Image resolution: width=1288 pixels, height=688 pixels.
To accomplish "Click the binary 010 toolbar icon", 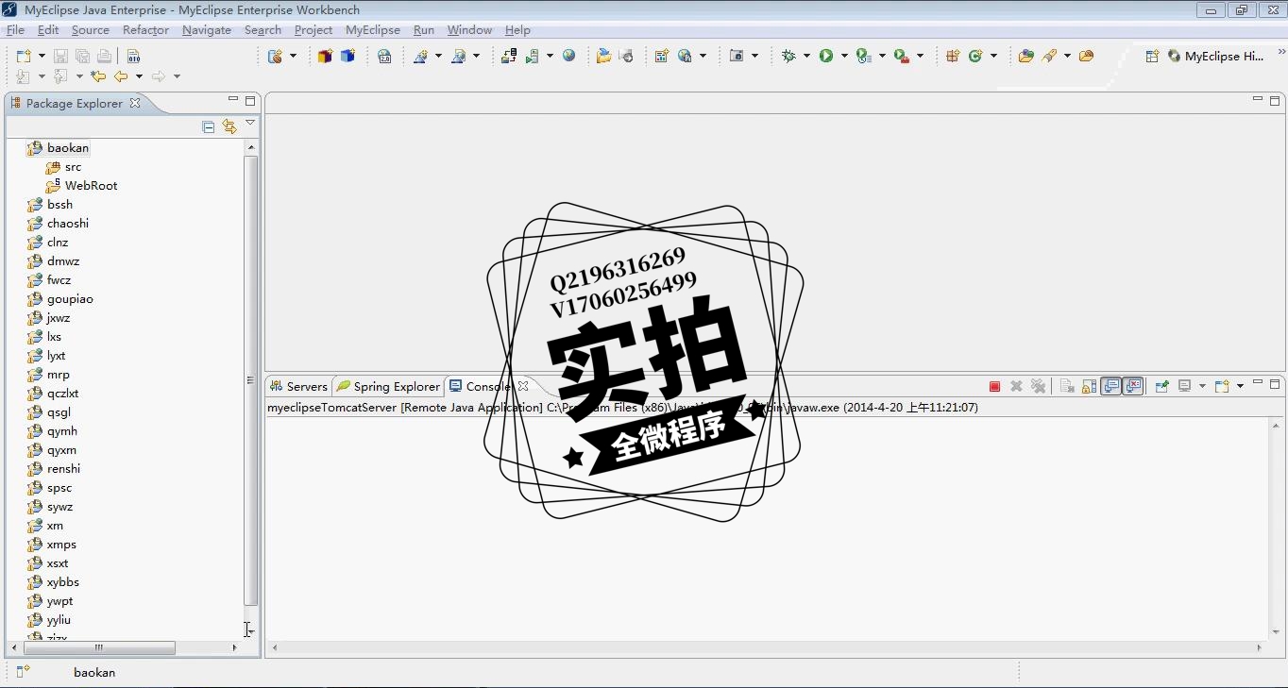I will pos(133,57).
